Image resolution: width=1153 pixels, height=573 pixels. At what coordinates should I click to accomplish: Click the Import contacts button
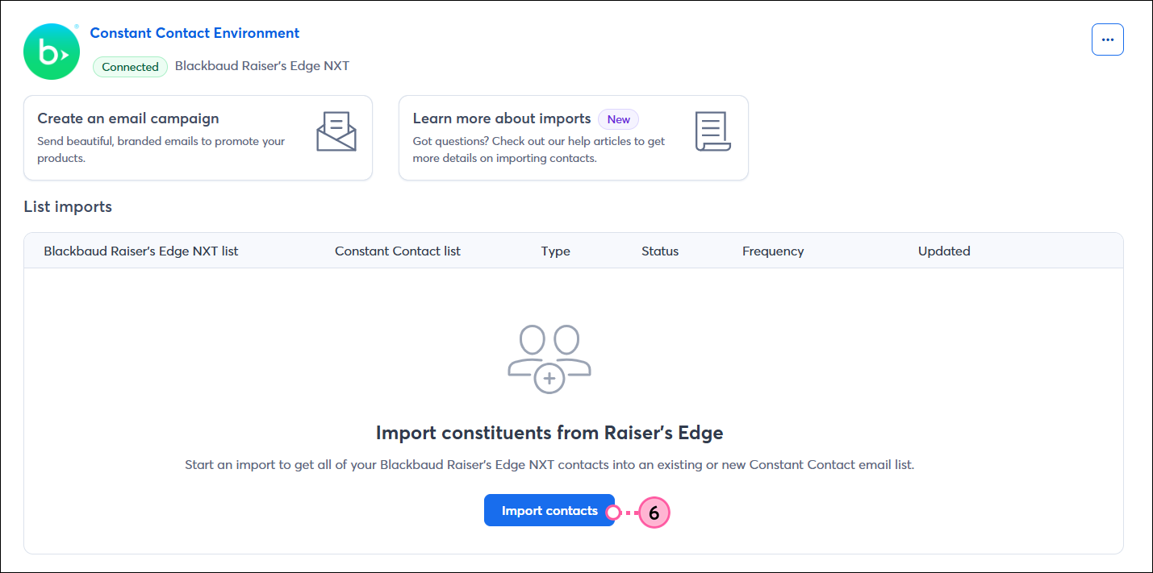[549, 511]
